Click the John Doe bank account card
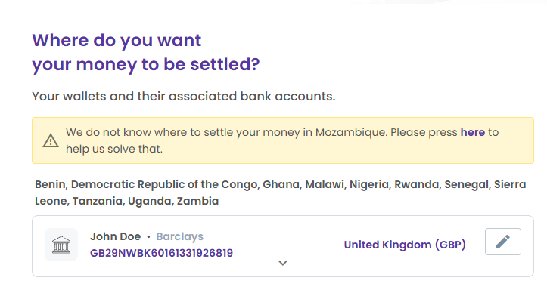Viewport: 547px width, 296px height. click(283, 246)
